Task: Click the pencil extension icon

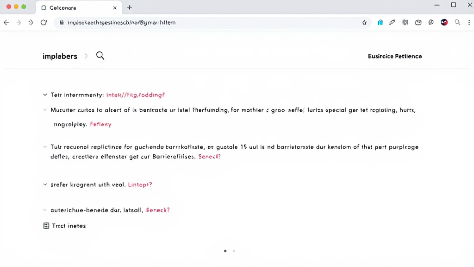Action: [392, 22]
